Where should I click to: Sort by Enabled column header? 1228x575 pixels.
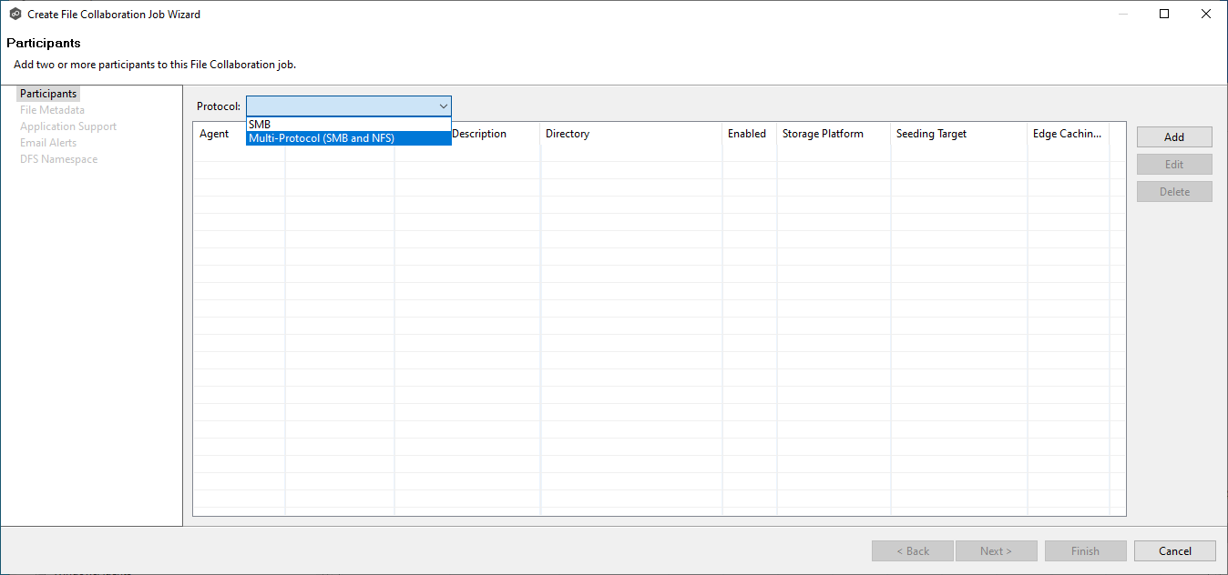point(746,134)
